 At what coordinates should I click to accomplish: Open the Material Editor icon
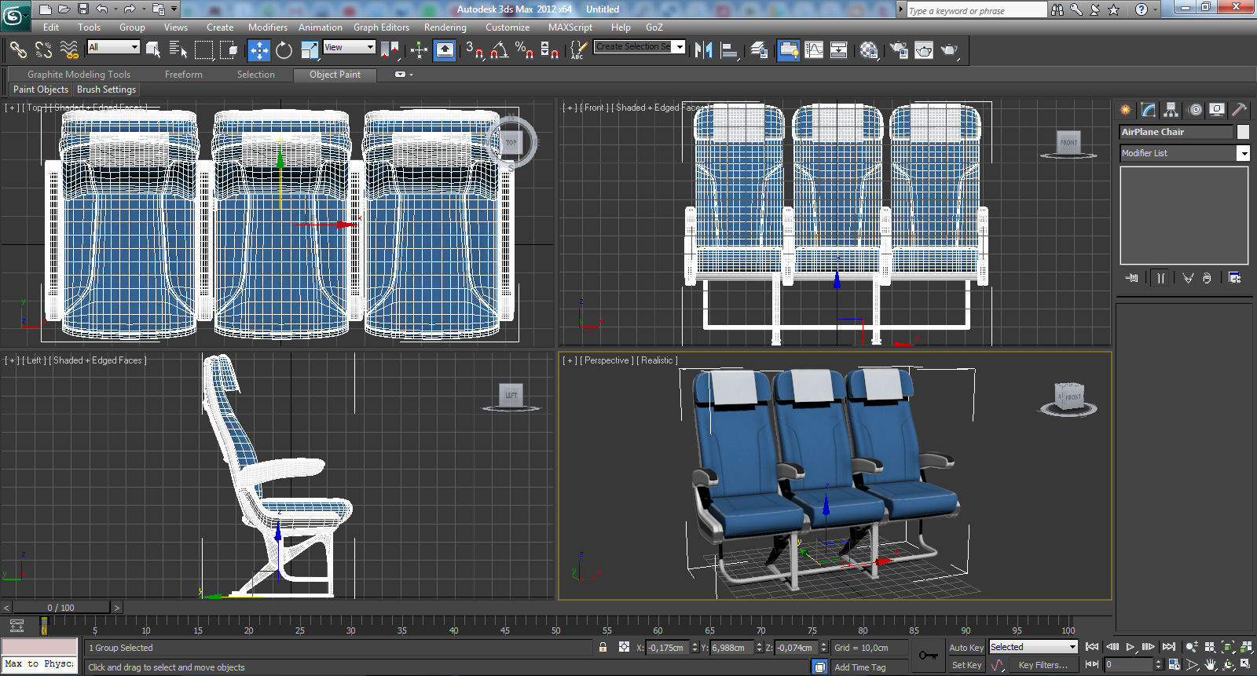tap(869, 50)
